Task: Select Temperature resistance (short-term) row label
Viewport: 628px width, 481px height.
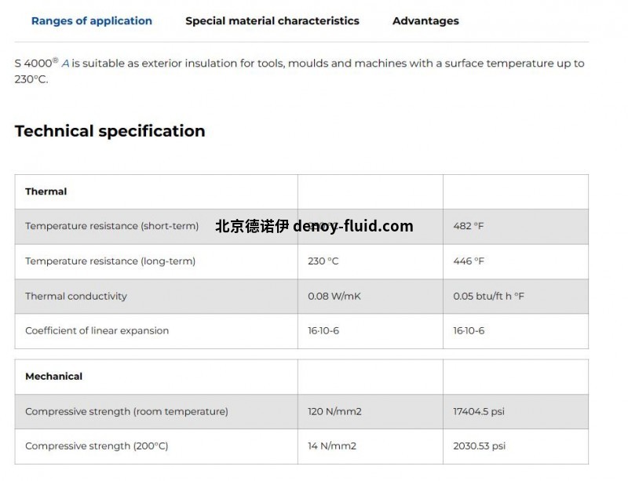Action: click(x=111, y=226)
